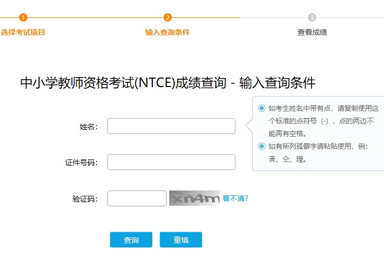
Task: Click the NTCE 成绩查询 page heading
Action: click(168, 83)
